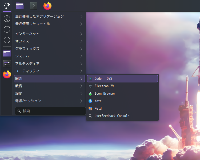Open Firefox from the top panel

[47, 6]
